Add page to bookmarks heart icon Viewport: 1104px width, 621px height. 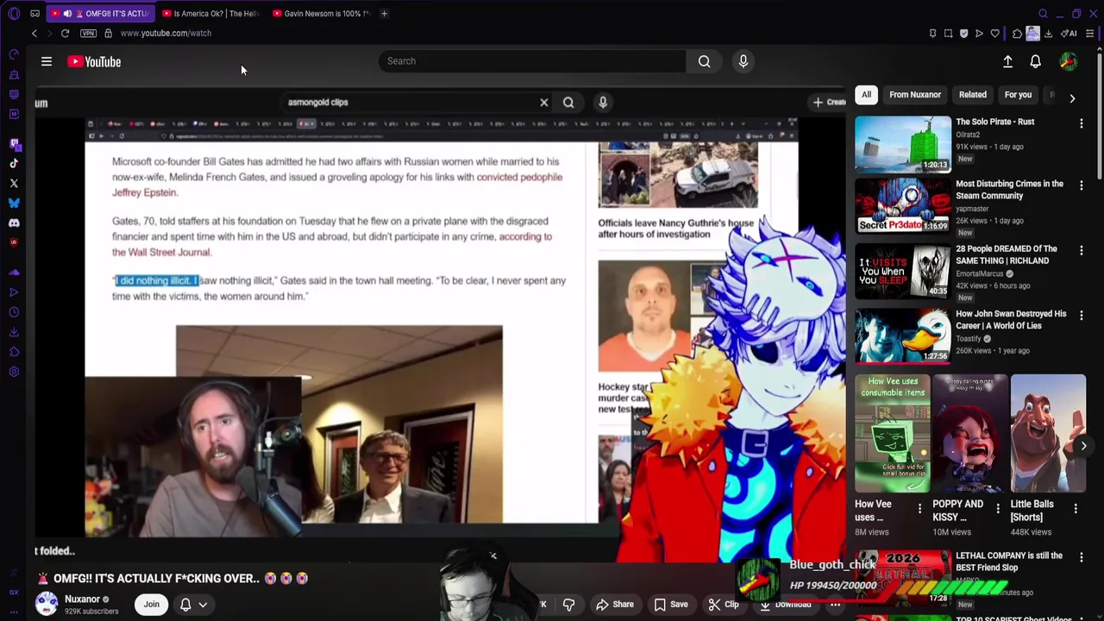coord(994,33)
